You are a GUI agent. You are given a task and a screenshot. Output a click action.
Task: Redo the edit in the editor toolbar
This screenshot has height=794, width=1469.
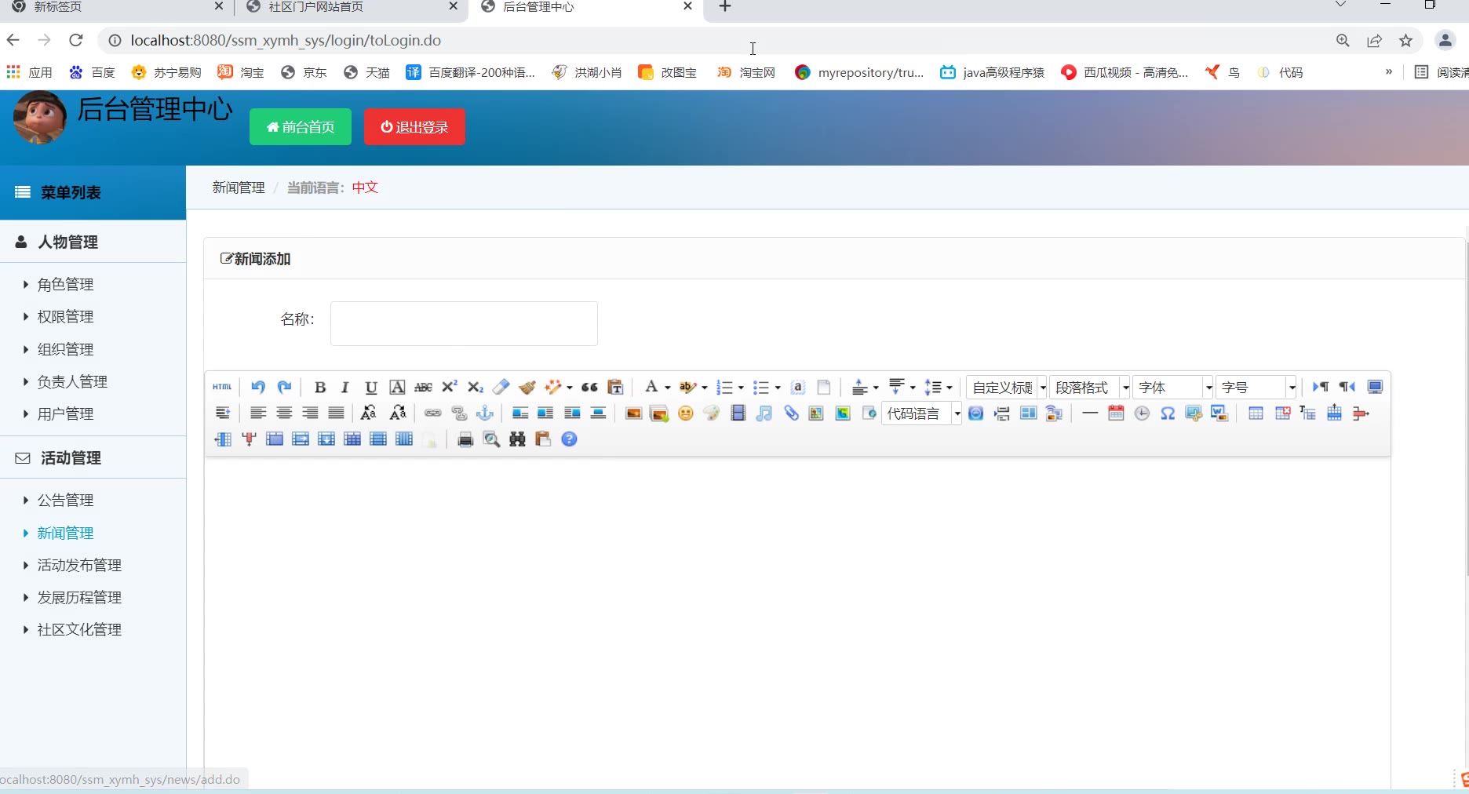point(284,387)
